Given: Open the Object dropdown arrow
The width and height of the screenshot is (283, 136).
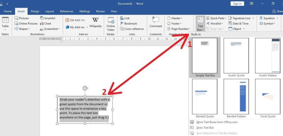Looking at the screenshot, I should (x=244, y=29).
